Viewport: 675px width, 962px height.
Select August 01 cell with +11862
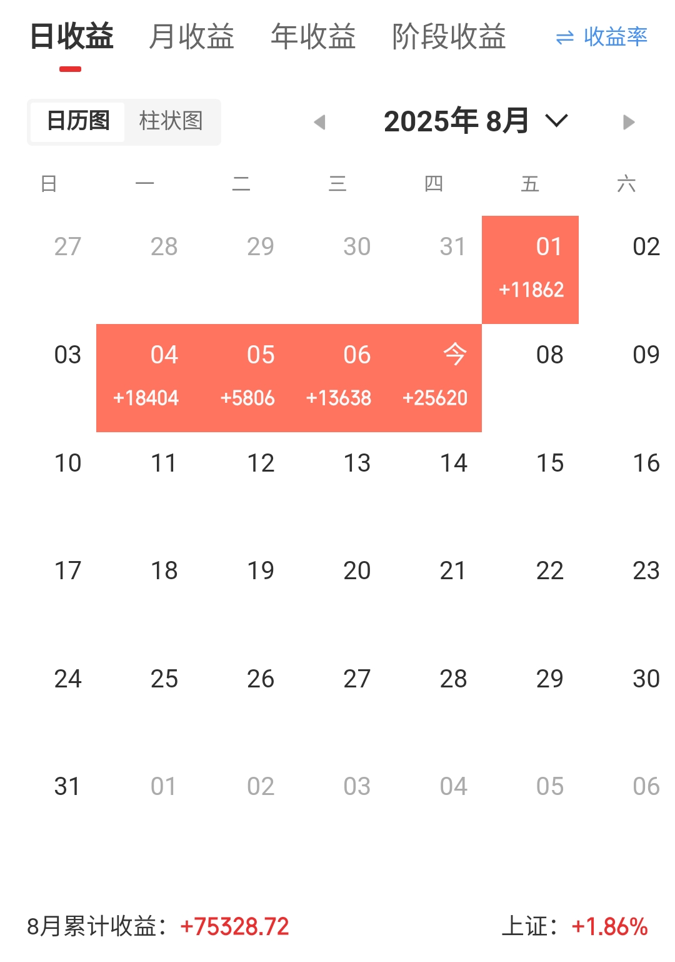pos(531,270)
